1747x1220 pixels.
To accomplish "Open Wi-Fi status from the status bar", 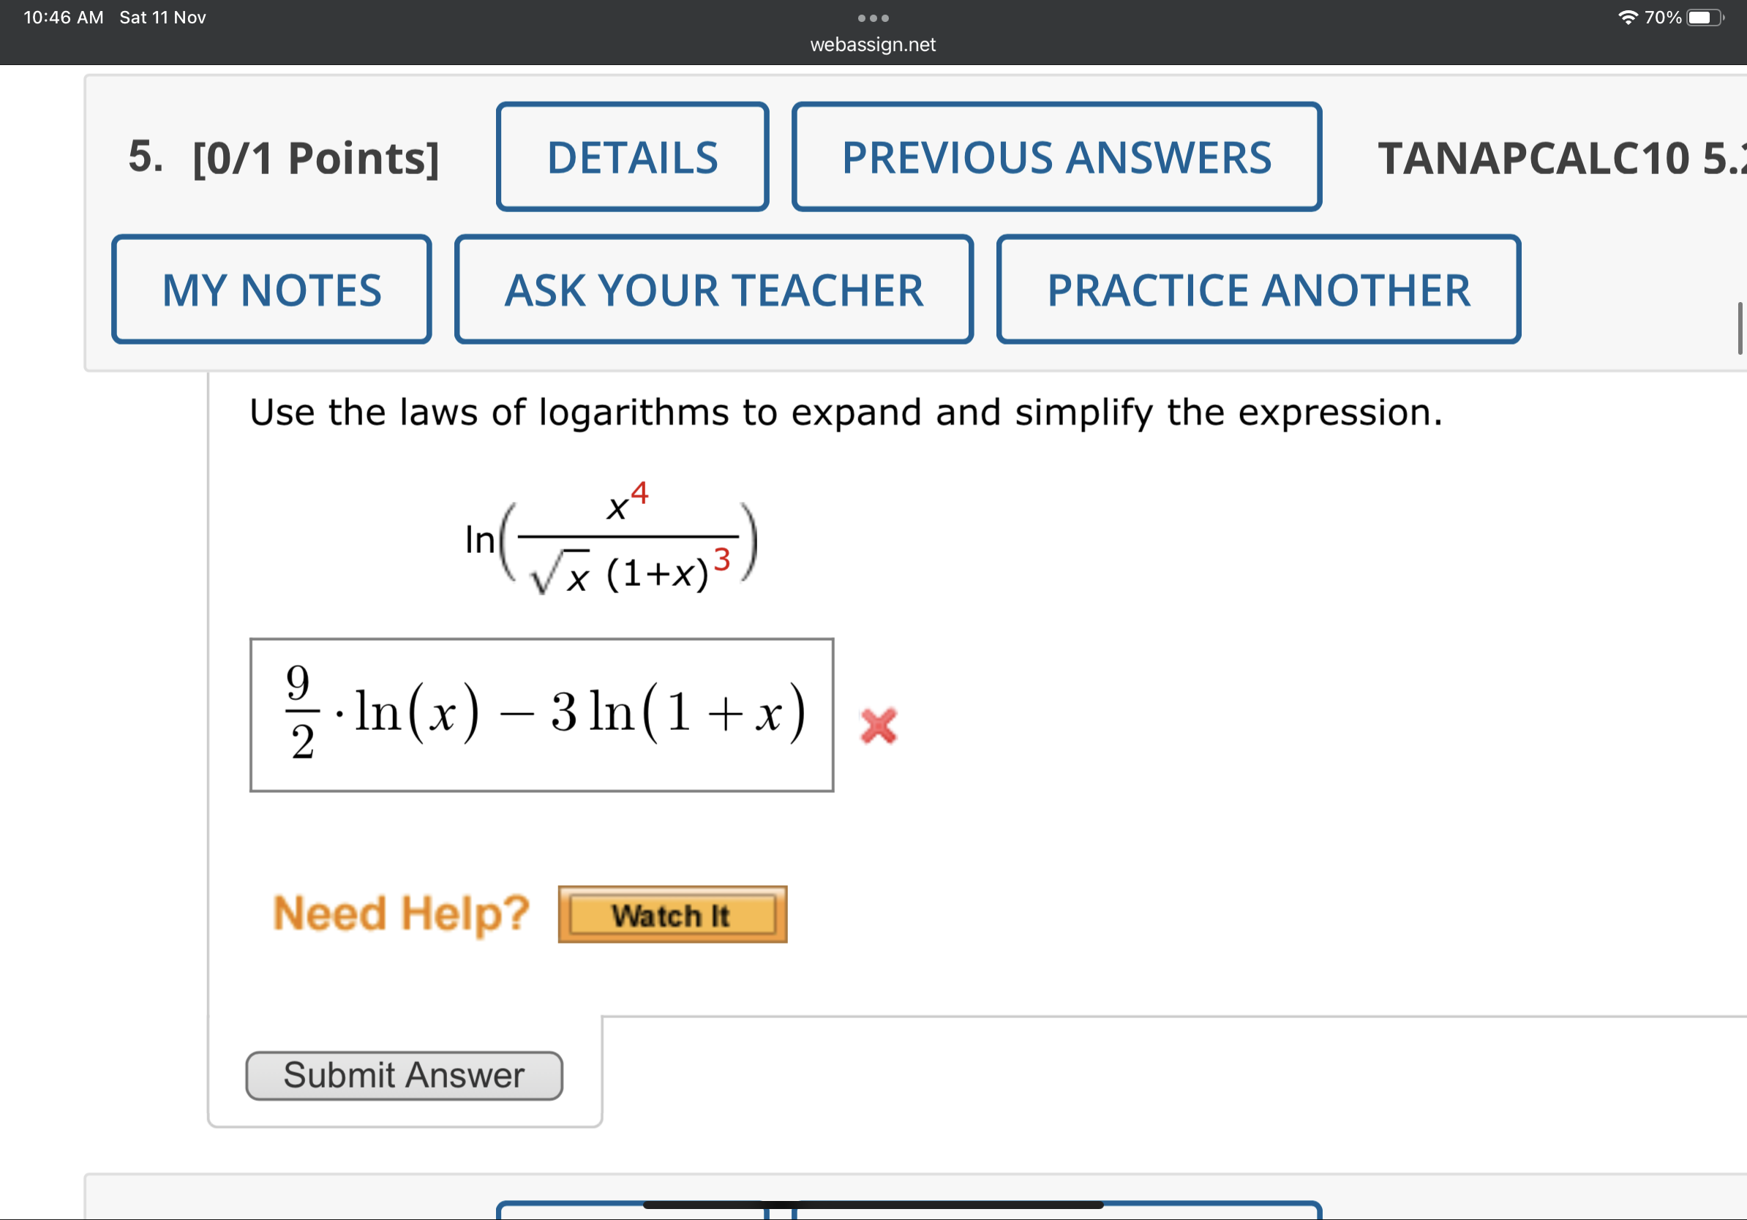I will tap(1628, 16).
